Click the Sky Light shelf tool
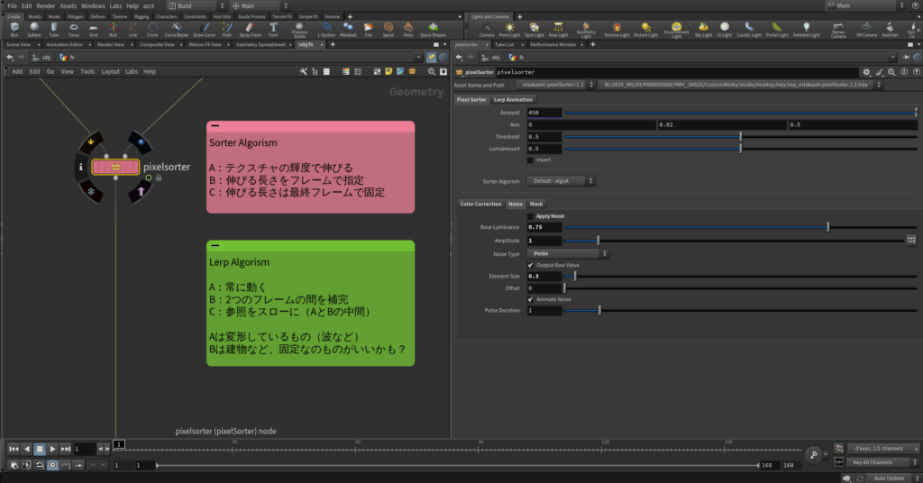Screen dimensions: 923x483 click(703, 29)
